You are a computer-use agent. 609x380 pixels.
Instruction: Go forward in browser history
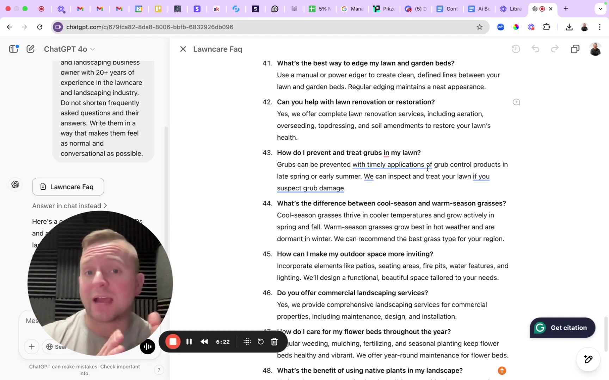[x=24, y=27]
